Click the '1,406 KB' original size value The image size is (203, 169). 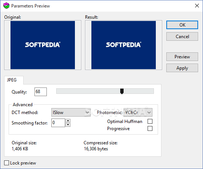pyautogui.click(x=20, y=149)
